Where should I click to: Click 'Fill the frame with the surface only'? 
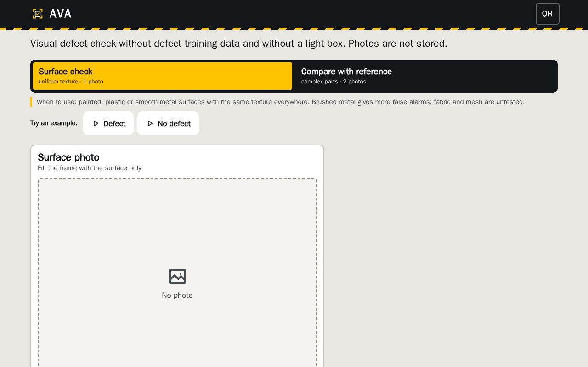click(90, 168)
